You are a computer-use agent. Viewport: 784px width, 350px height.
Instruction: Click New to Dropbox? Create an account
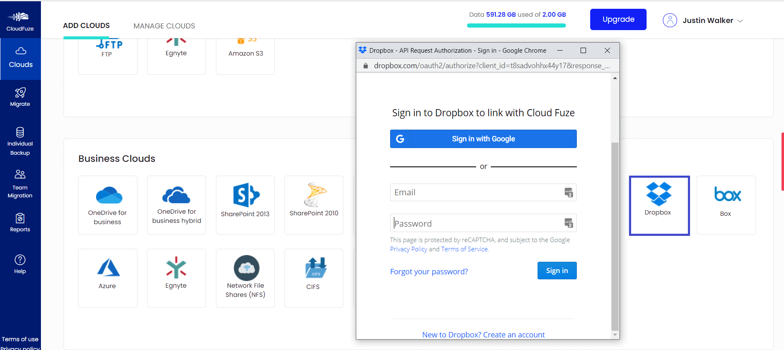(483, 335)
